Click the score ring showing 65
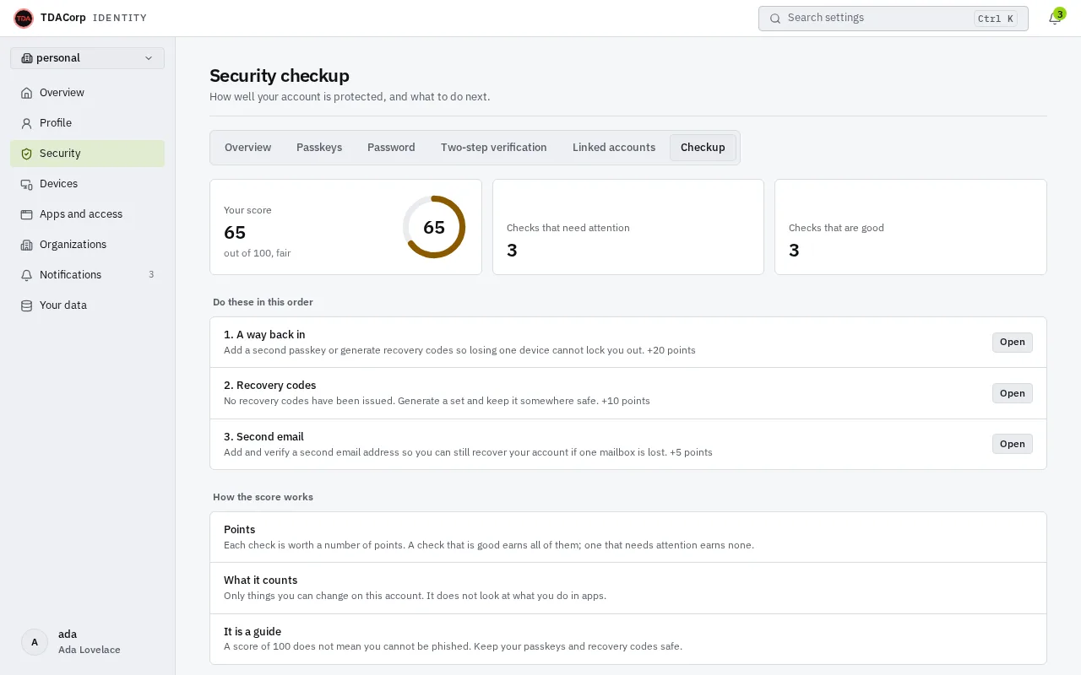Viewport: 1081px width, 675px height. coord(434,227)
